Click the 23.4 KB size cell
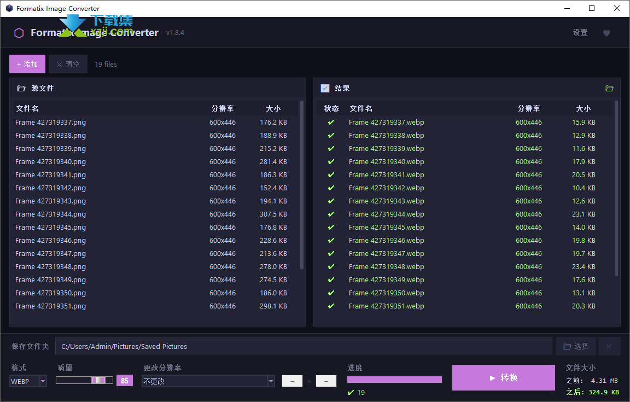This screenshot has height=402, width=630. pos(584,267)
